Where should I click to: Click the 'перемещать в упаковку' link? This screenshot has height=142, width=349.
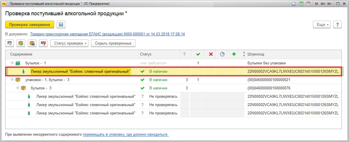click(x=126, y=135)
